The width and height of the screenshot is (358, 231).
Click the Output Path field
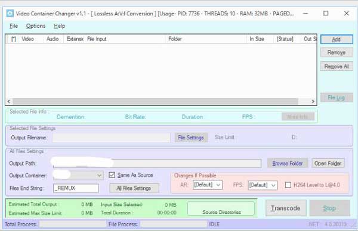point(157,163)
